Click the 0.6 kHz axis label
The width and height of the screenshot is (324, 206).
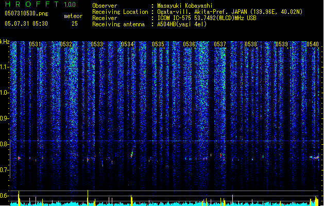5,196
